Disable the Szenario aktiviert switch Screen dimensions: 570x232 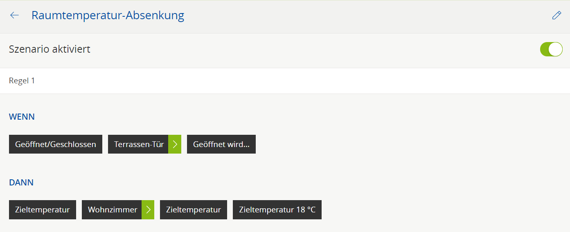[551, 49]
